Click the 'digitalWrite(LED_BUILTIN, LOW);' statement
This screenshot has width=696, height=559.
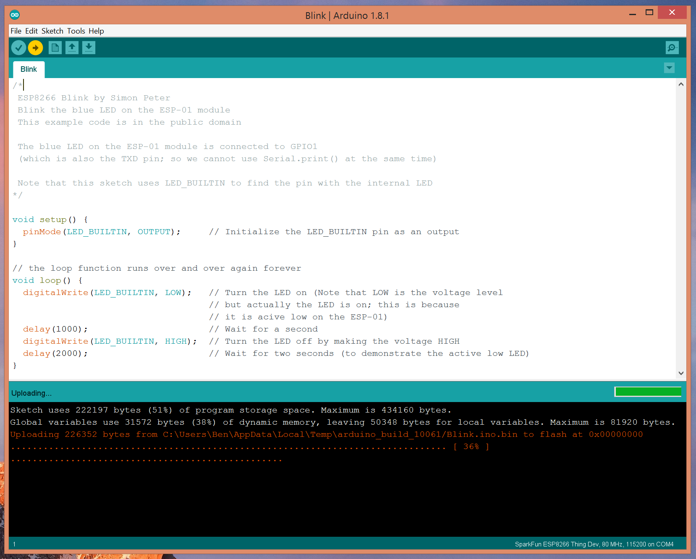point(107,293)
